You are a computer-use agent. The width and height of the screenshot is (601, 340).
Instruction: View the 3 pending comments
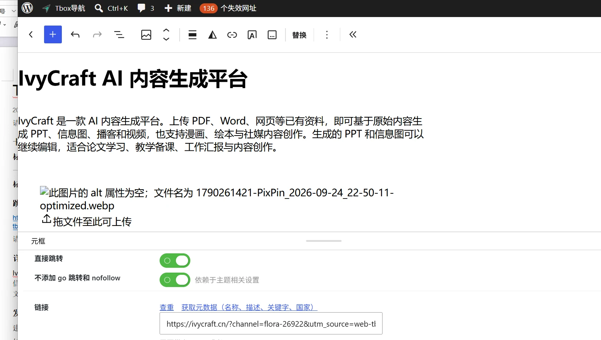point(146,8)
